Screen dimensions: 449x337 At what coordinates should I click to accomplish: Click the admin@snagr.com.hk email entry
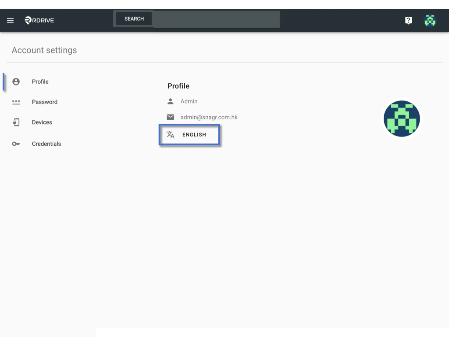[x=209, y=117]
